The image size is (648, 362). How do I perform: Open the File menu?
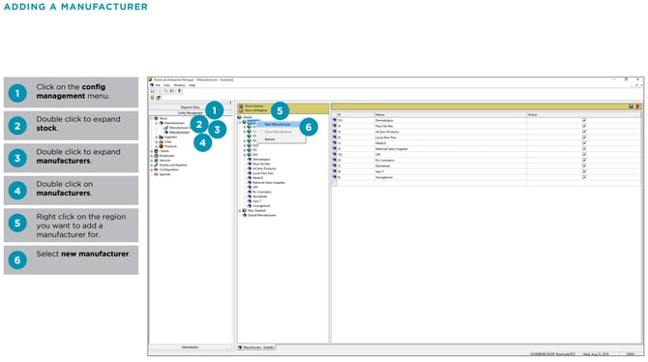(158, 85)
